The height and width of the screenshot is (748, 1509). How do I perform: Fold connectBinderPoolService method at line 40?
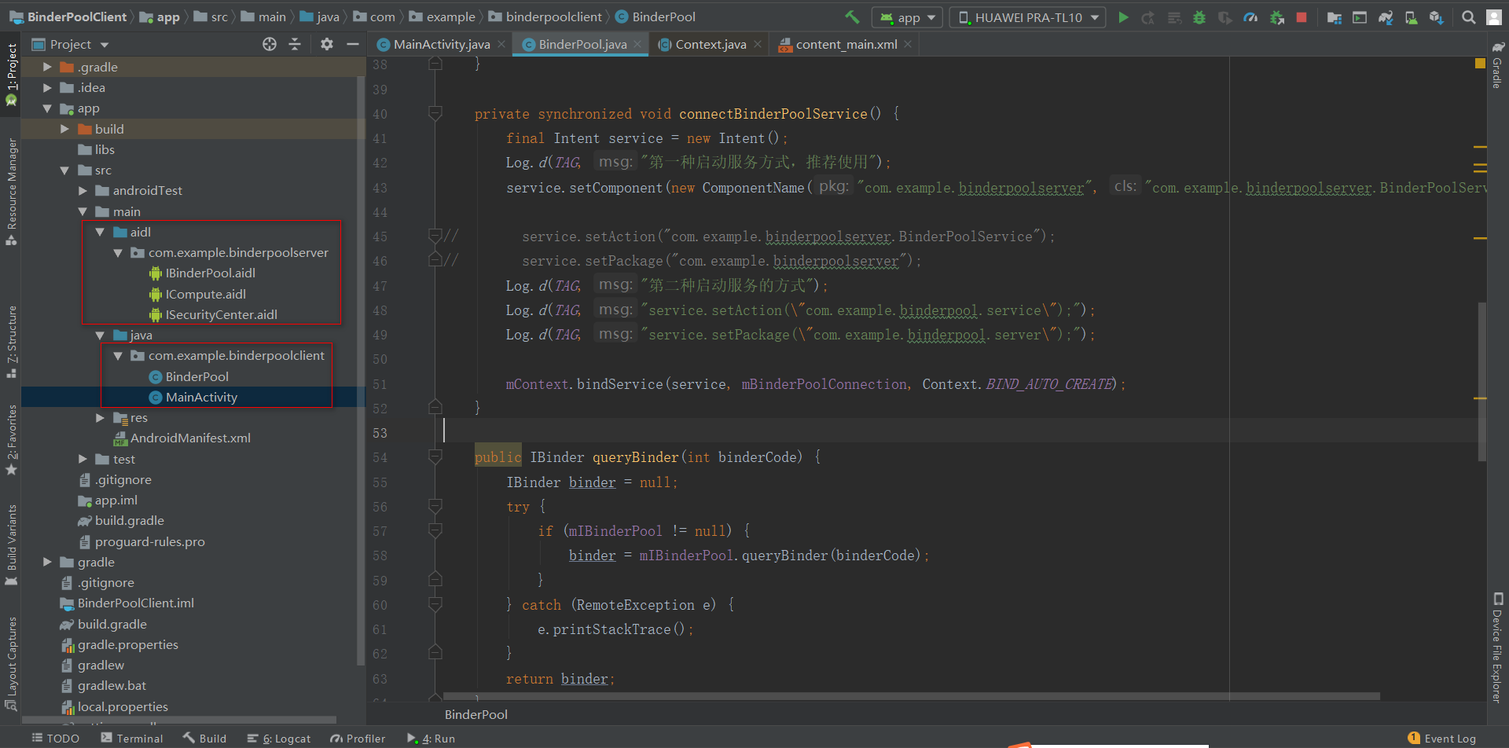click(435, 114)
